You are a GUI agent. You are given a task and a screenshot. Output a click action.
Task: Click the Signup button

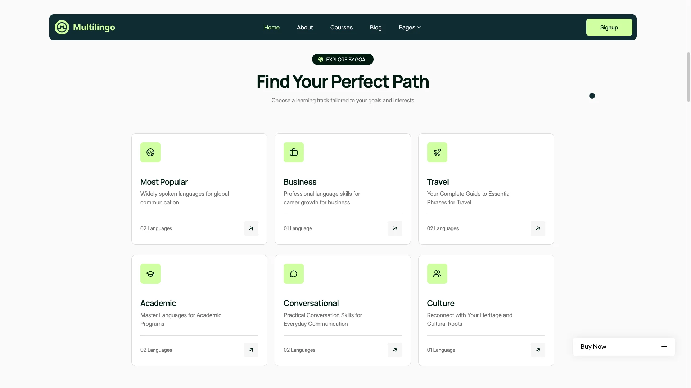(x=609, y=27)
